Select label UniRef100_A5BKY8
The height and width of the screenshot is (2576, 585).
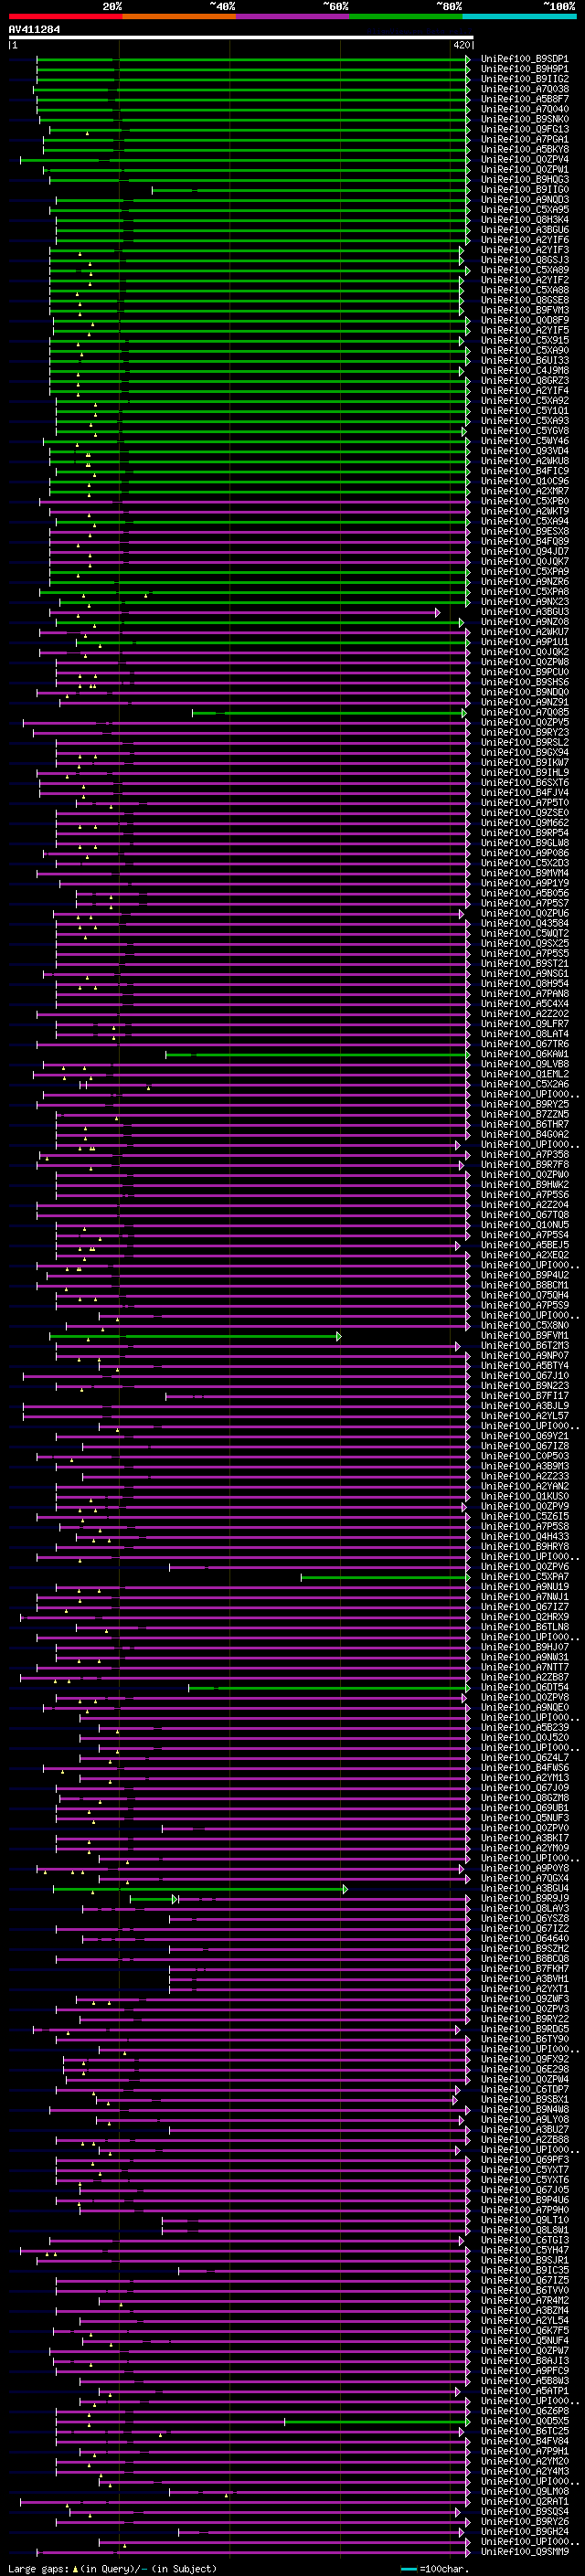click(524, 149)
